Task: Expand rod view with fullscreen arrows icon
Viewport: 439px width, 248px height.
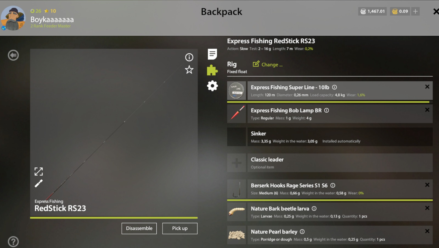Action: (x=39, y=171)
